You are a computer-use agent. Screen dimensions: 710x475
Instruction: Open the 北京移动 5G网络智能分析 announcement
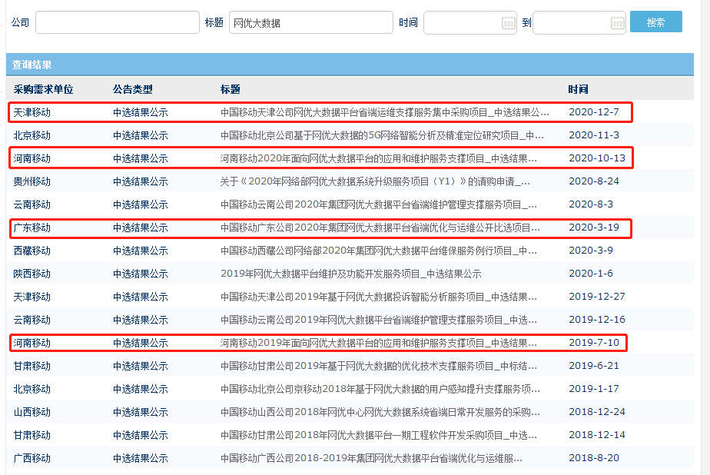click(383, 135)
